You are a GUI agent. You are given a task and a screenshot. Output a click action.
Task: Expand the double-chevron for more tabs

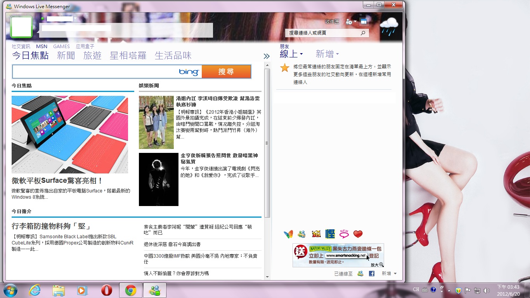(x=267, y=56)
